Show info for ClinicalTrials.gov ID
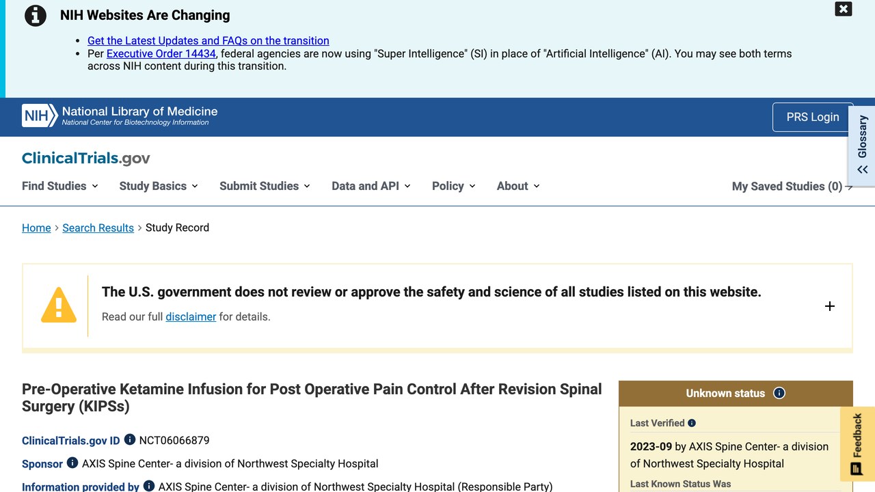 tap(130, 440)
